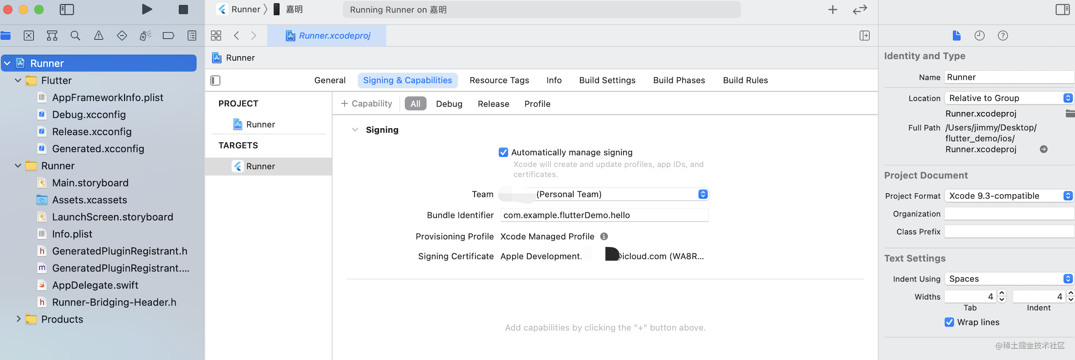This screenshot has width=1075, height=360.
Task: Open the Debug navigator
Action: (145, 35)
